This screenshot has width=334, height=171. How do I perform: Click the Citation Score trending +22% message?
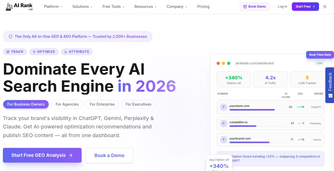click(x=271, y=159)
